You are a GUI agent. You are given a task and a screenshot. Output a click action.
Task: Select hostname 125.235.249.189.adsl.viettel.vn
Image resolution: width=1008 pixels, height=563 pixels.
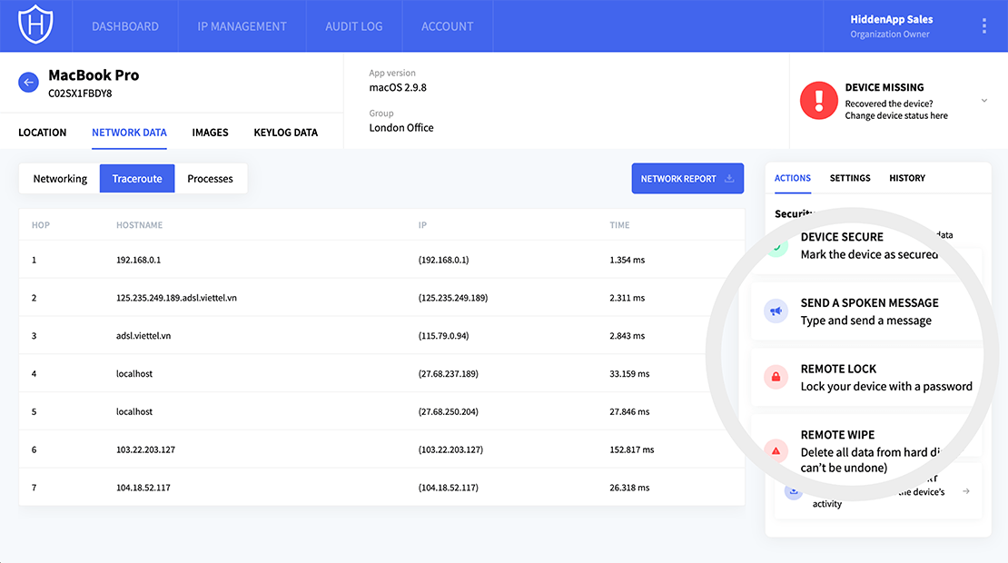[176, 298]
